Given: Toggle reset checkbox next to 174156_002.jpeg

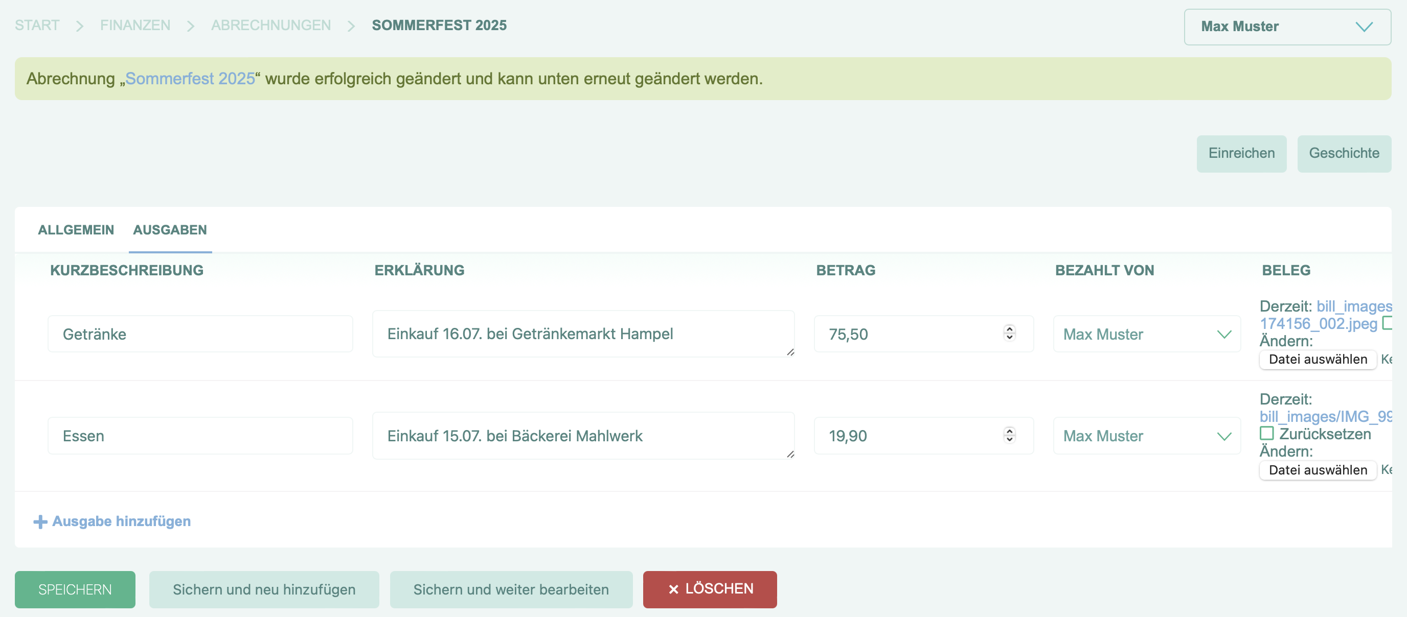Looking at the screenshot, I should (x=1388, y=323).
